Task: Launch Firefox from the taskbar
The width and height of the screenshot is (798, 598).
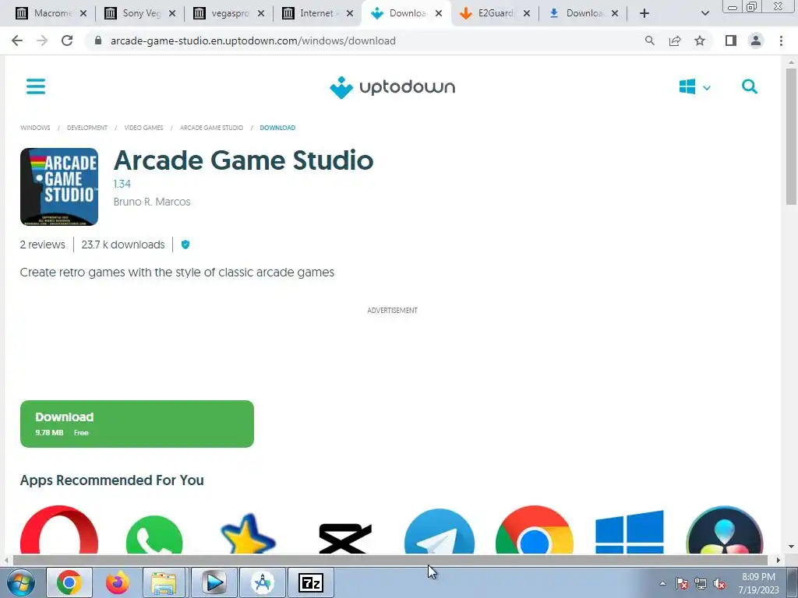Action: (x=118, y=582)
